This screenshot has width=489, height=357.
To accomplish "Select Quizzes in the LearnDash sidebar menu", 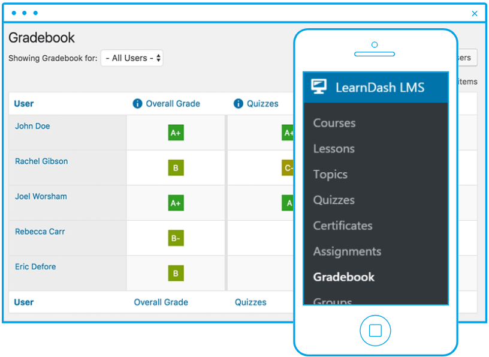I will pyautogui.click(x=334, y=200).
